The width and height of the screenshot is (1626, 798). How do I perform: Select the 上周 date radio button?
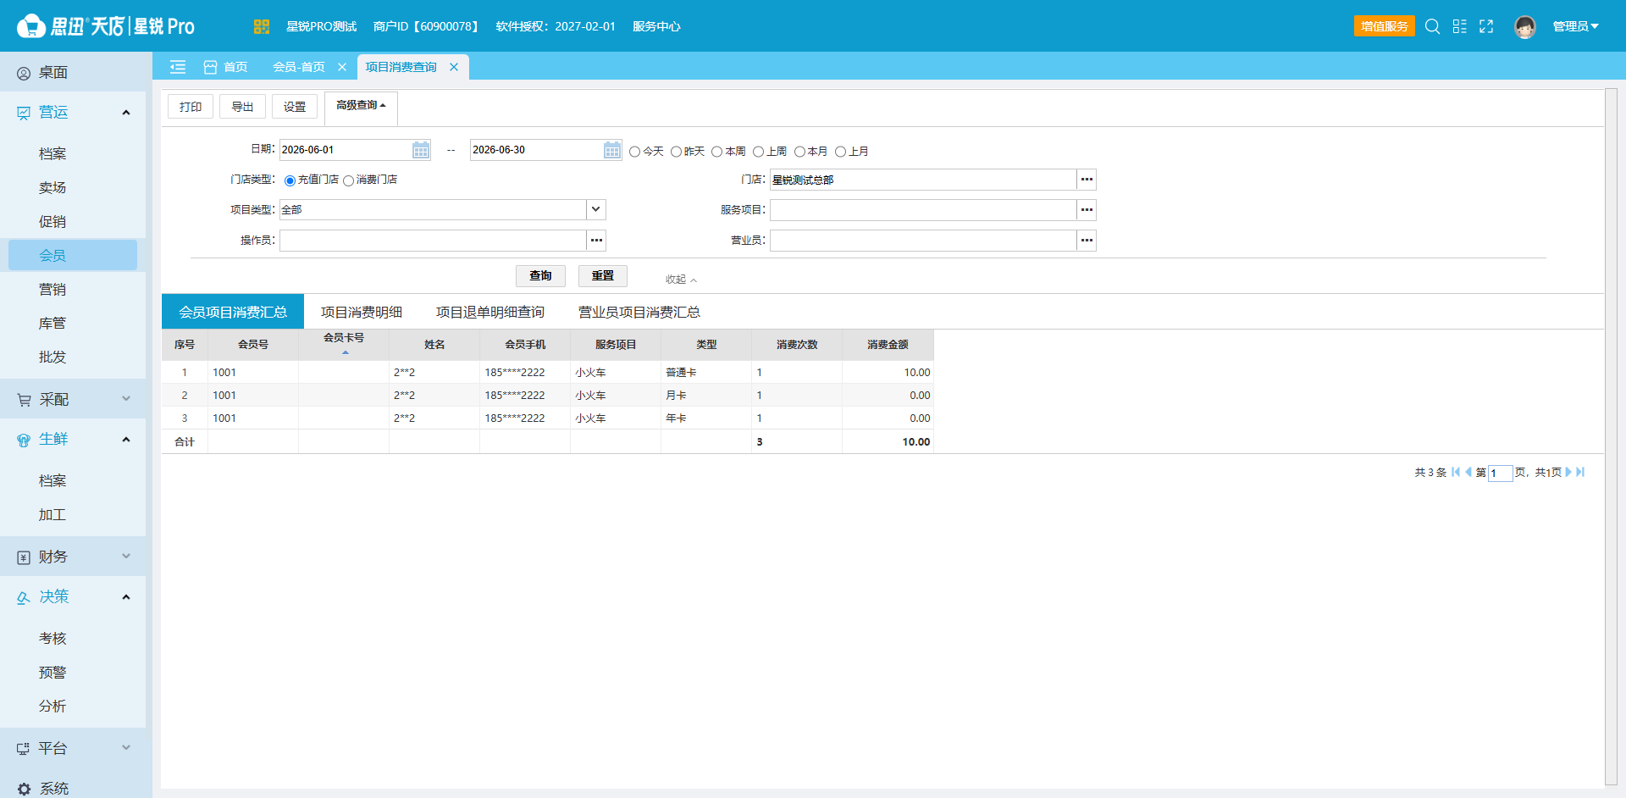(758, 152)
